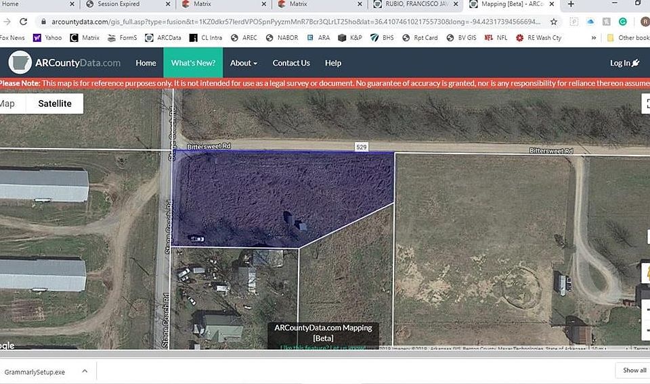Expand GrammarlySetup.exe download options arrow
Viewport: 650px width, 384px height.
(x=85, y=371)
